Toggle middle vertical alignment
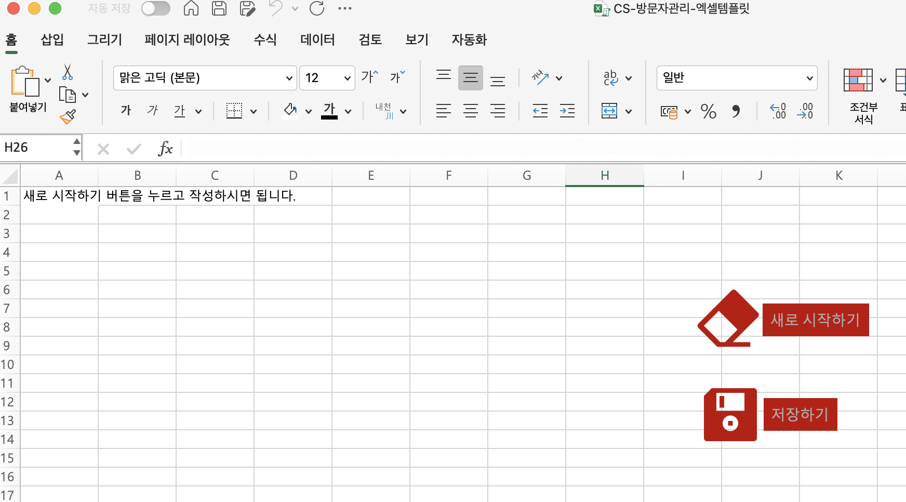Image resolution: width=906 pixels, height=502 pixels. [471, 78]
